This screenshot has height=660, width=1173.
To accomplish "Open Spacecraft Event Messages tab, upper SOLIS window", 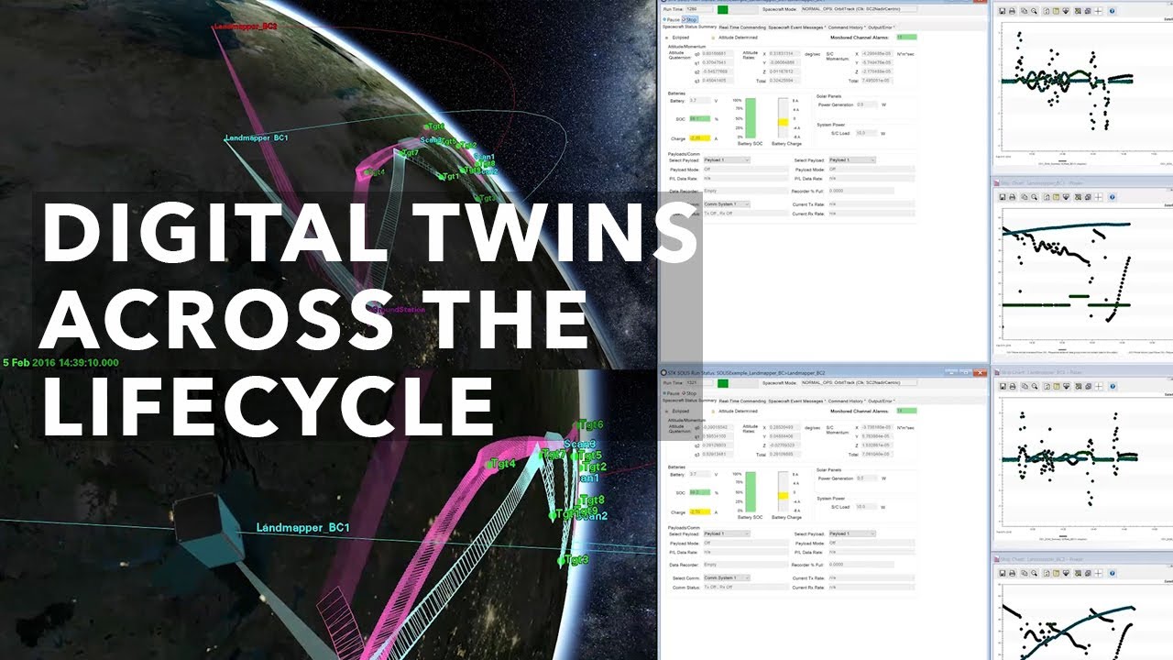I will pyautogui.click(x=796, y=27).
